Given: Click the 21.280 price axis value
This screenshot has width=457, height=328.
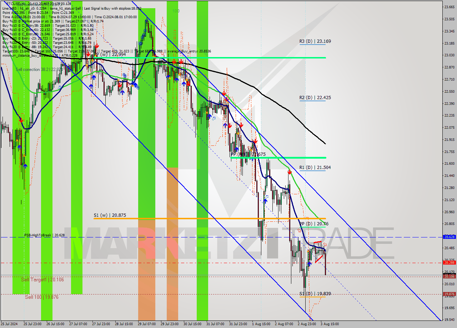Looking at the screenshot, I should [x=449, y=188].
